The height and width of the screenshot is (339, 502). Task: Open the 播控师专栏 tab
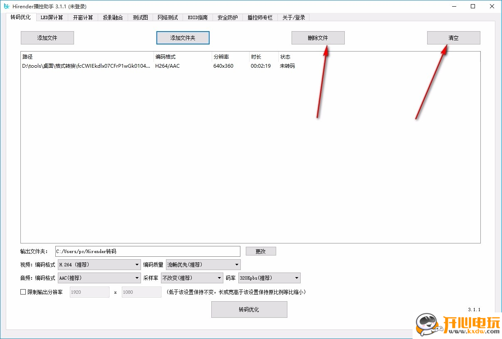pos(260,17)
